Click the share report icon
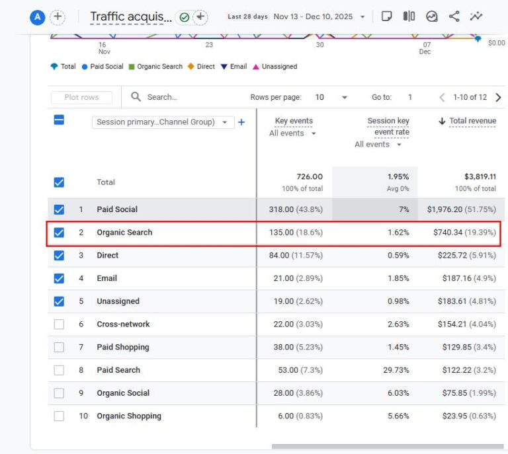 coord(454,17)
